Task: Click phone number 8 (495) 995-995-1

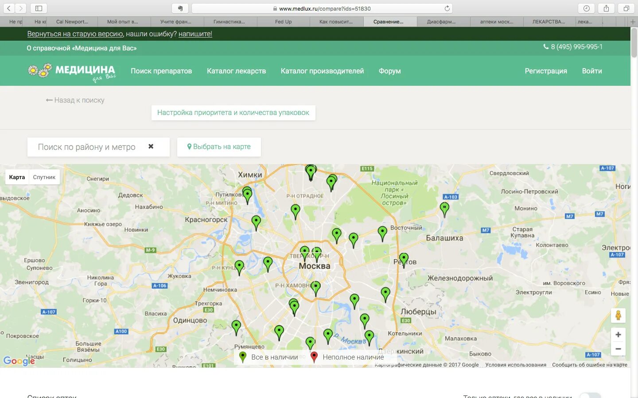Action: (x=573, y=47)
